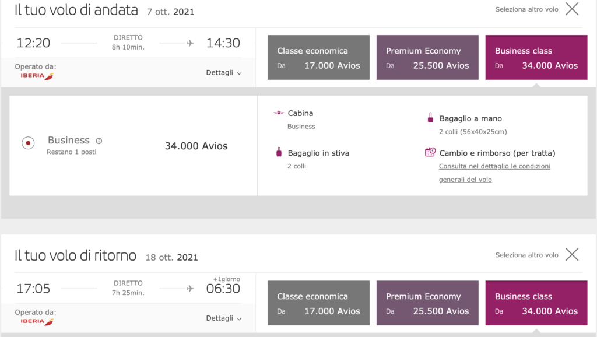The height and width of the screenshot is (337, 597).
Task: Select Classe economica for the outbound flight
Action: coord(318,57)
